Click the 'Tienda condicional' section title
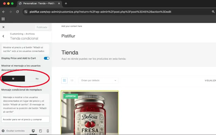The height and width of the screenshot is (135, 216). click(x=24, y=38)
